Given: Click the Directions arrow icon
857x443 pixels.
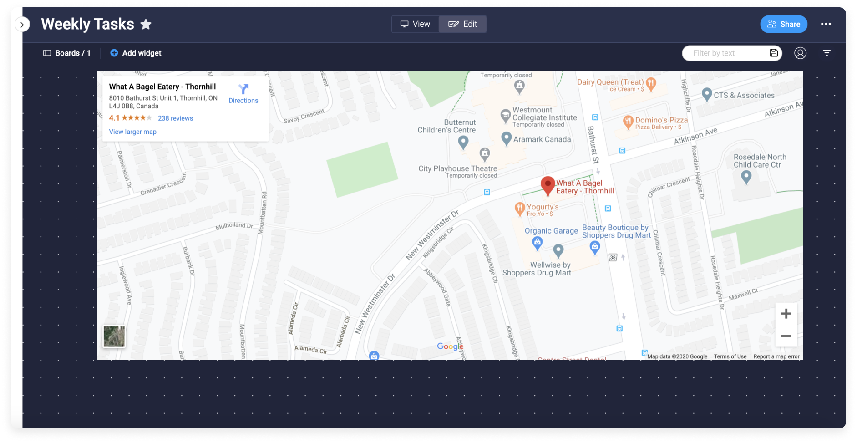Looking at the screenshot, I should tap(243, 89).
